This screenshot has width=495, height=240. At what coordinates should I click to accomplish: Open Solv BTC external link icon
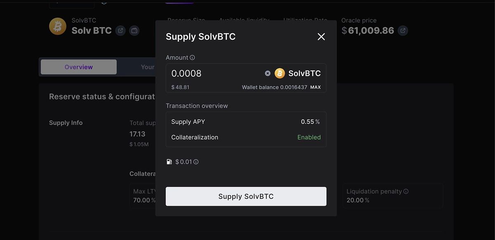[x=120, y=31]
